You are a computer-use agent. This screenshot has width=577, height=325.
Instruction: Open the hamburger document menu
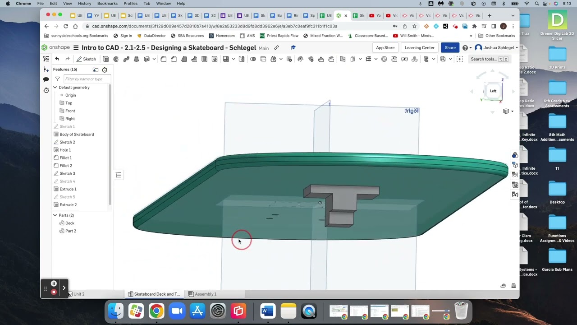tap(76, 47)
